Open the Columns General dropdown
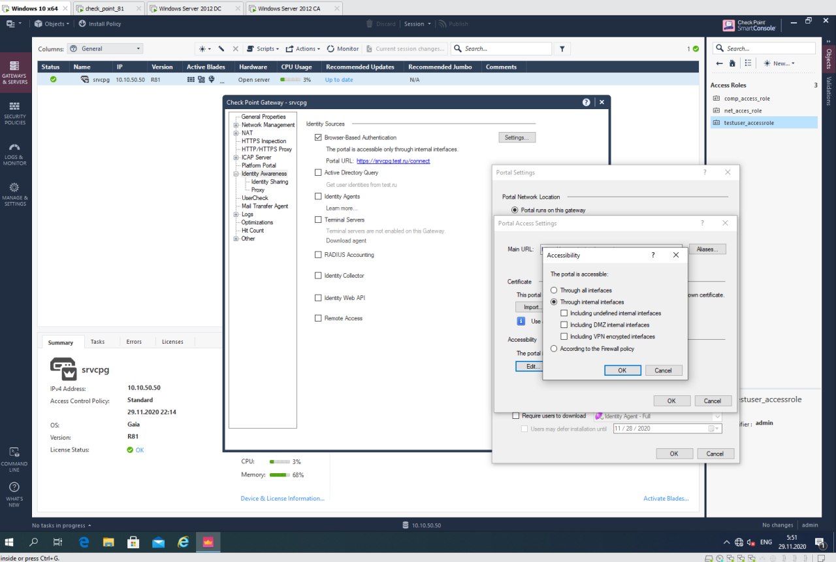This screenshot has width=836, height=562. 105,48
